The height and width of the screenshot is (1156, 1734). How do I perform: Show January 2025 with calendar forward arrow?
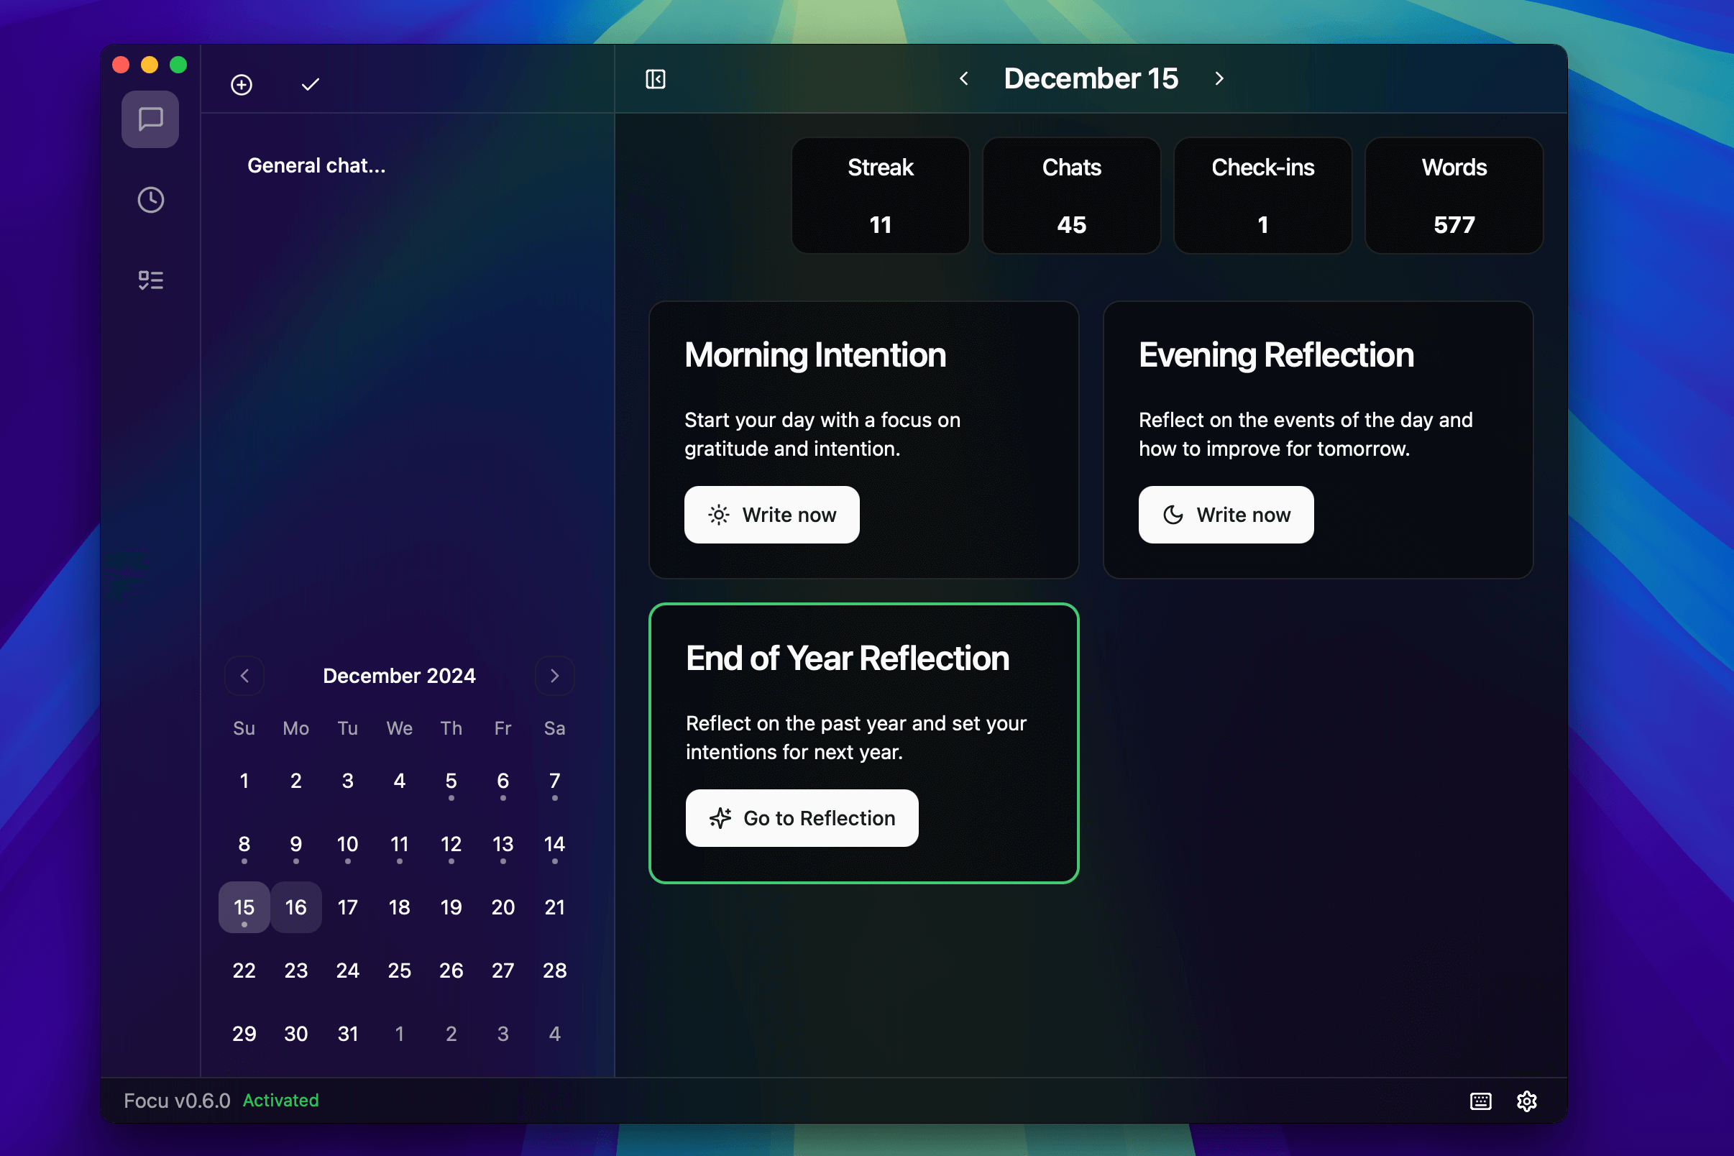click(554, 675)
